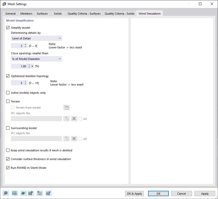Click the database-to-document icon
This screenshot has width=218, height=199.
(40, 193)
